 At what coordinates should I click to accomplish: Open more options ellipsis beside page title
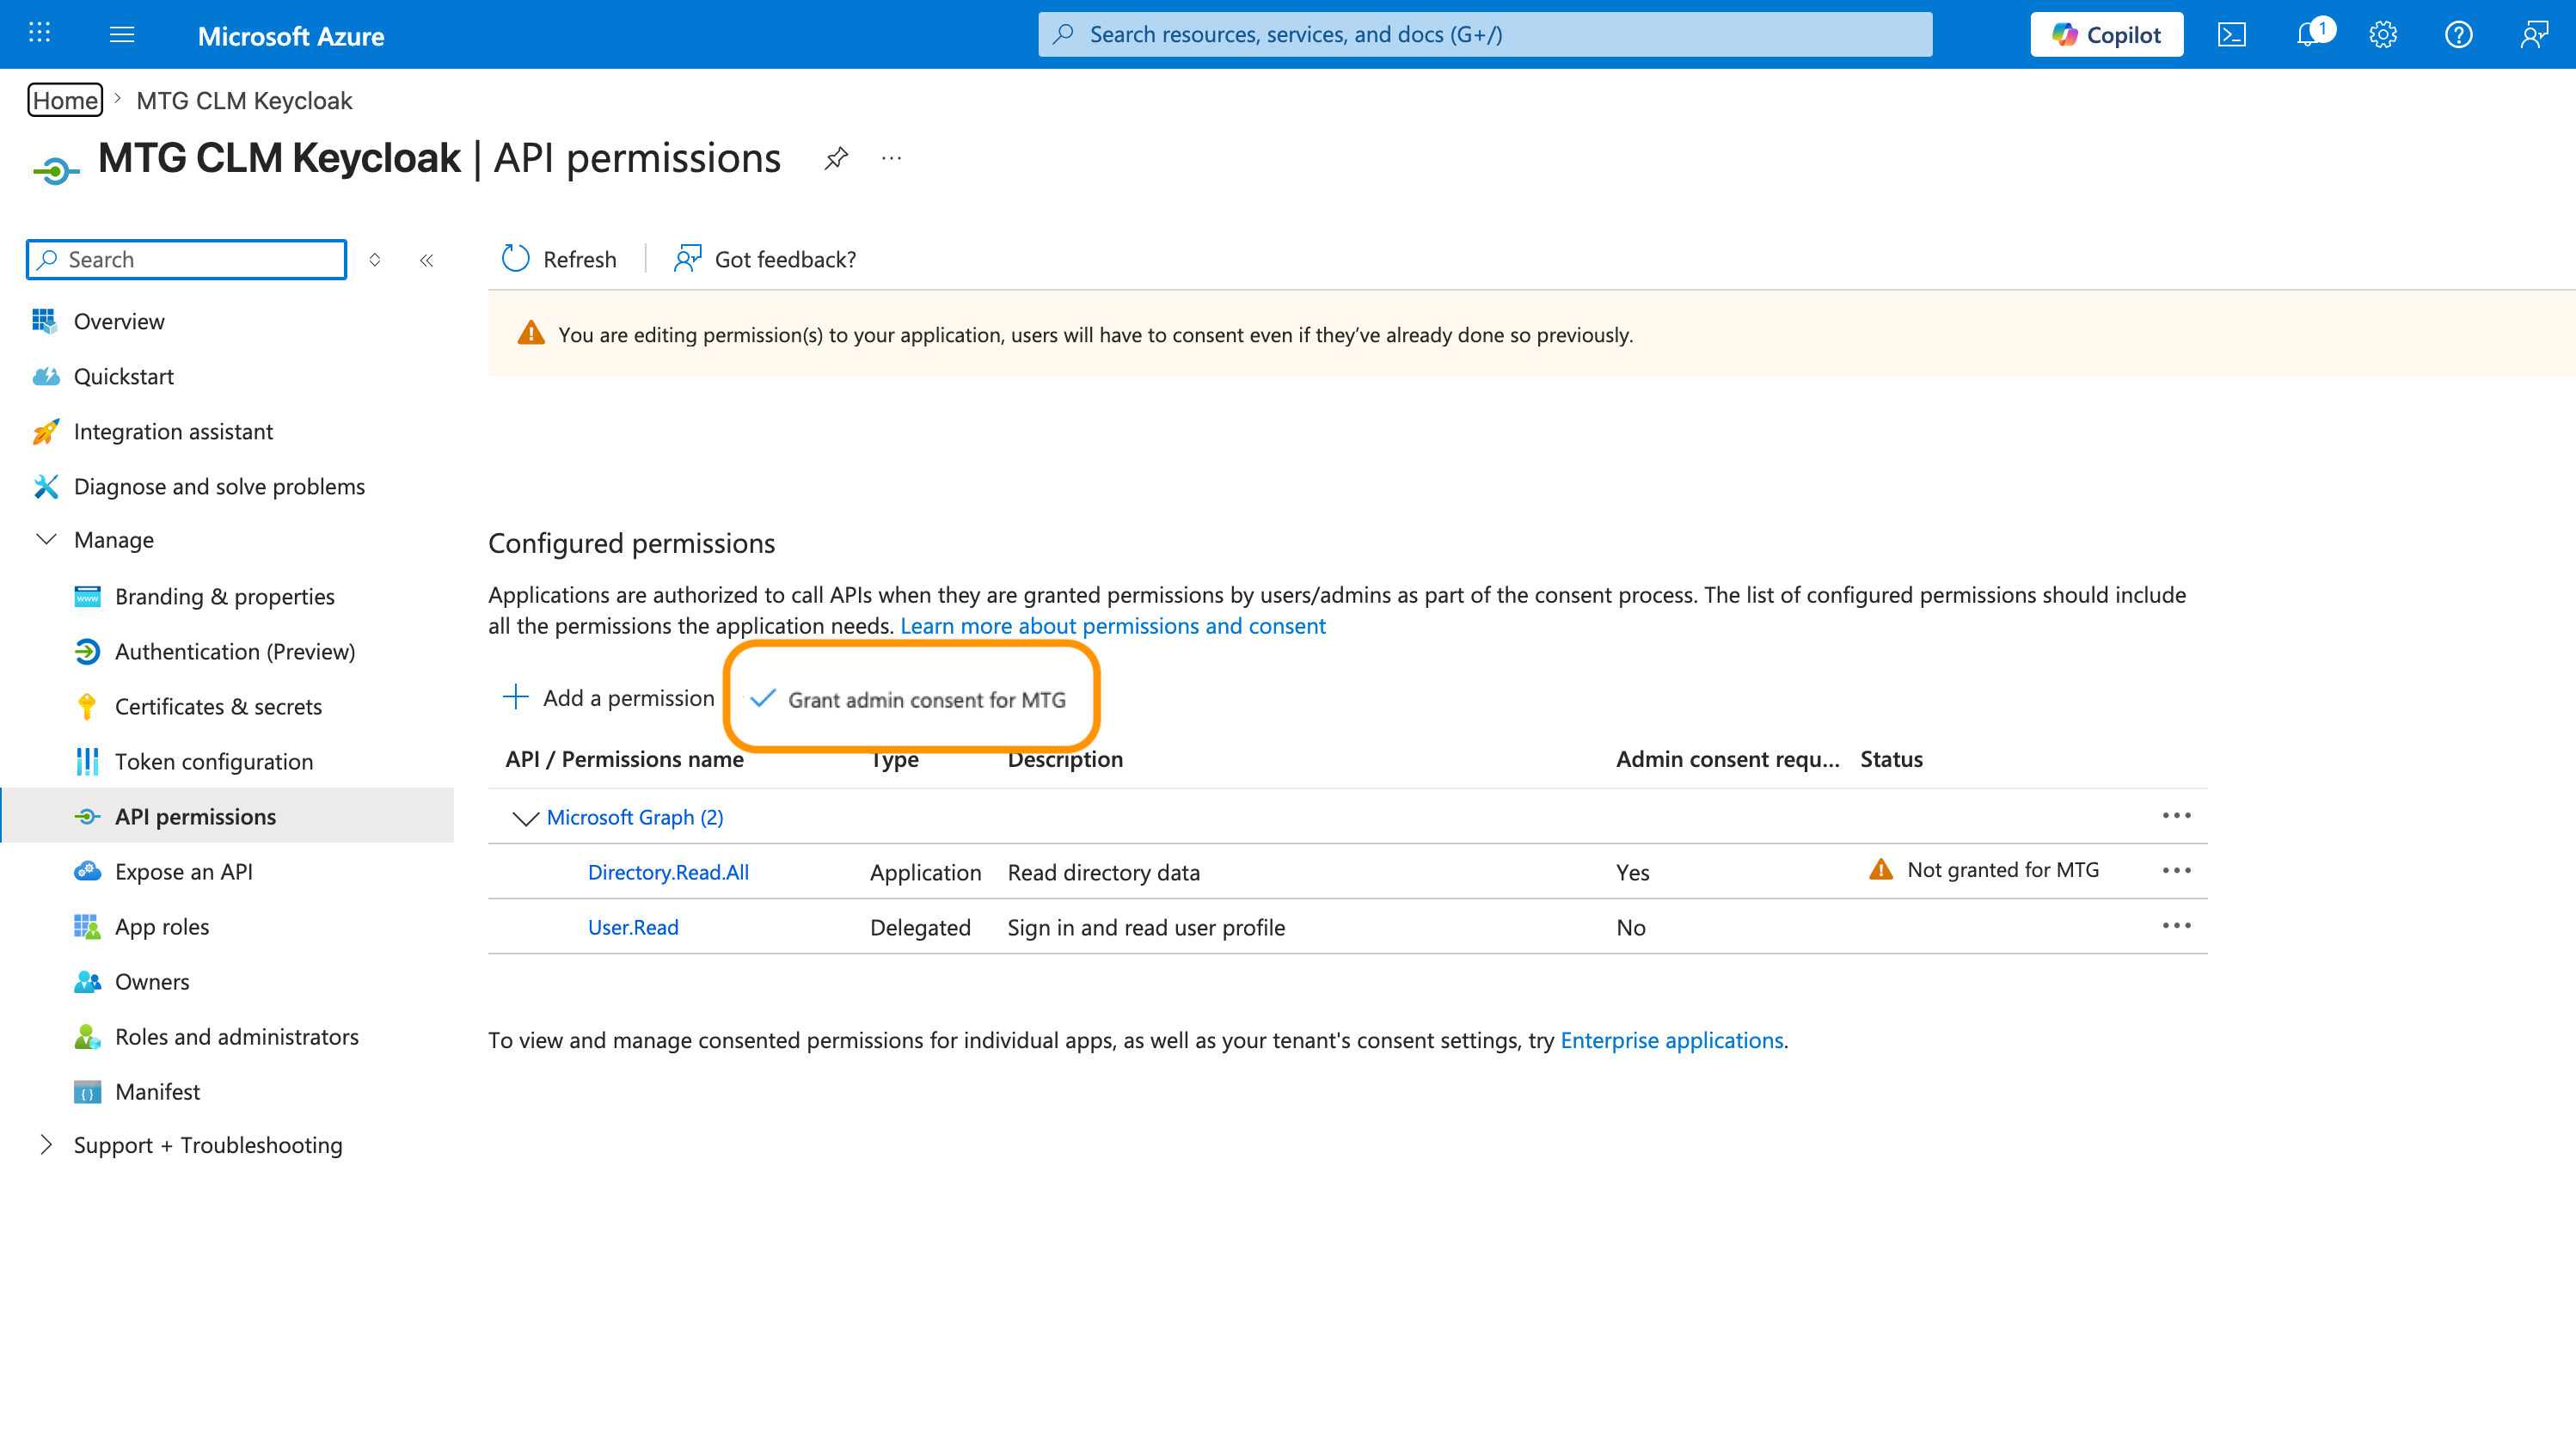(x=891, y=158)
